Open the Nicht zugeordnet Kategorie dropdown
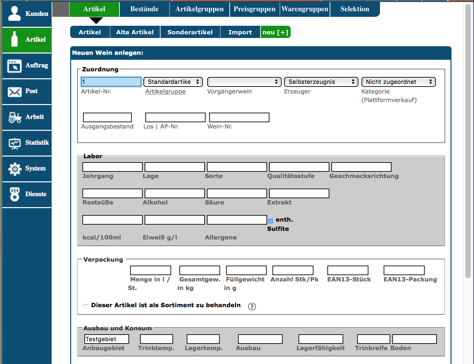This screenshot has height=364, width=474. (x=398, y=82)
